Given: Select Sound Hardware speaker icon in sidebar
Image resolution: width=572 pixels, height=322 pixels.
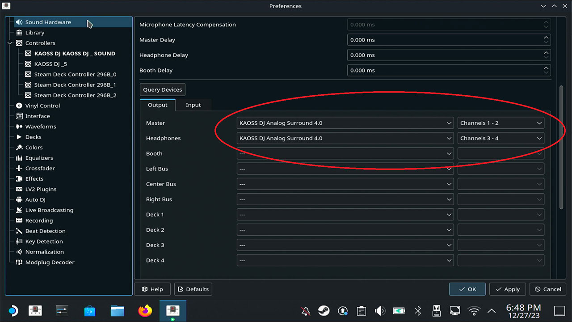Looking at the screenshot, I should 19,22.
